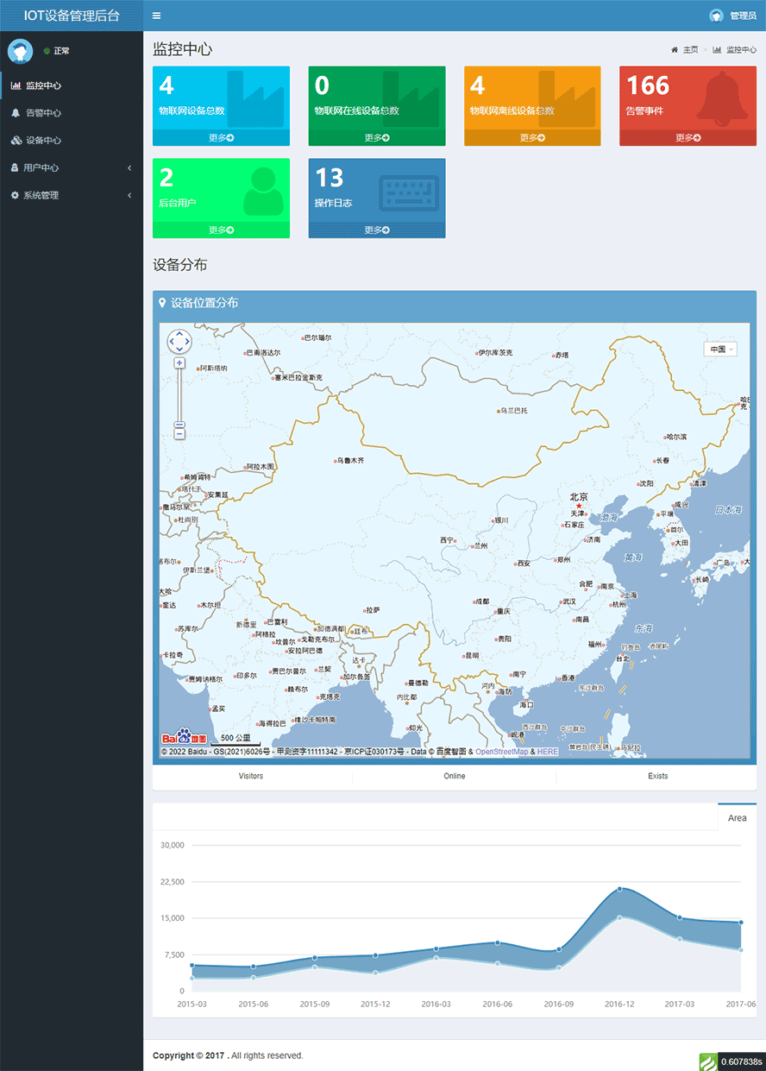
Task: Click the home icon in the breadcrumb
Action: pos(675,50)
